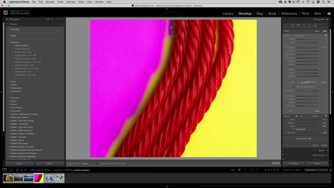The width and height of the screenshot is (334, 188).
Task: Select the last bird thumbnail in filmstrip
Action: coord(59,178)
